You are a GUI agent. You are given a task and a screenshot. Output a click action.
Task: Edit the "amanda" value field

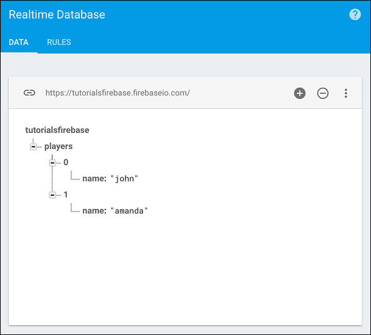pyautogui.click(x=129, y=211)
